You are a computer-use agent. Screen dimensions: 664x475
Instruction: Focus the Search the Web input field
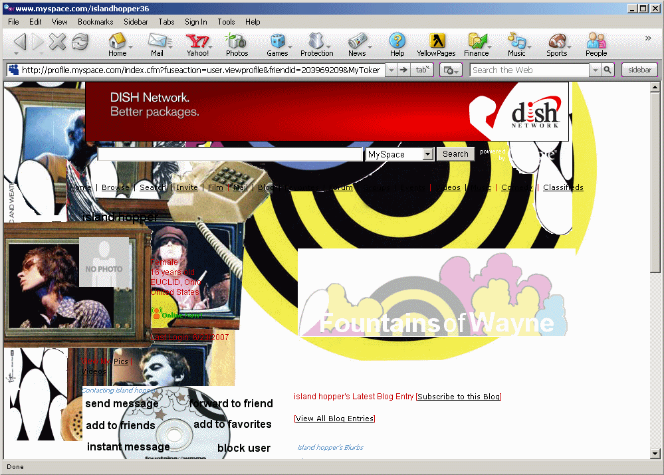point(530,70)
